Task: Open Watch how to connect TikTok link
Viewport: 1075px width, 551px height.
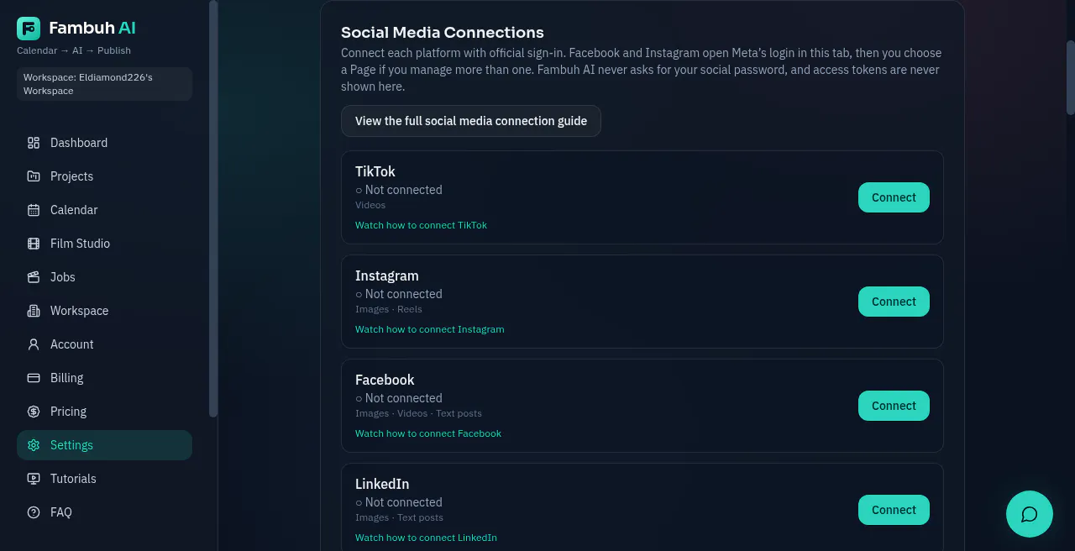Action: coord(421,225)
